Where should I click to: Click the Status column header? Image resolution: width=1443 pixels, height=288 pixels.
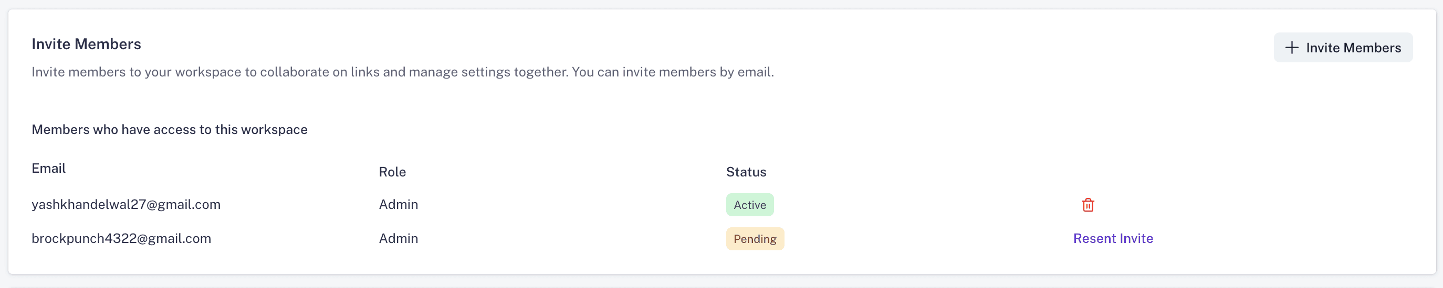click(746, 172)
